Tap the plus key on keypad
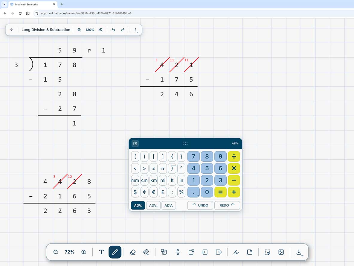 click(234, 192)
